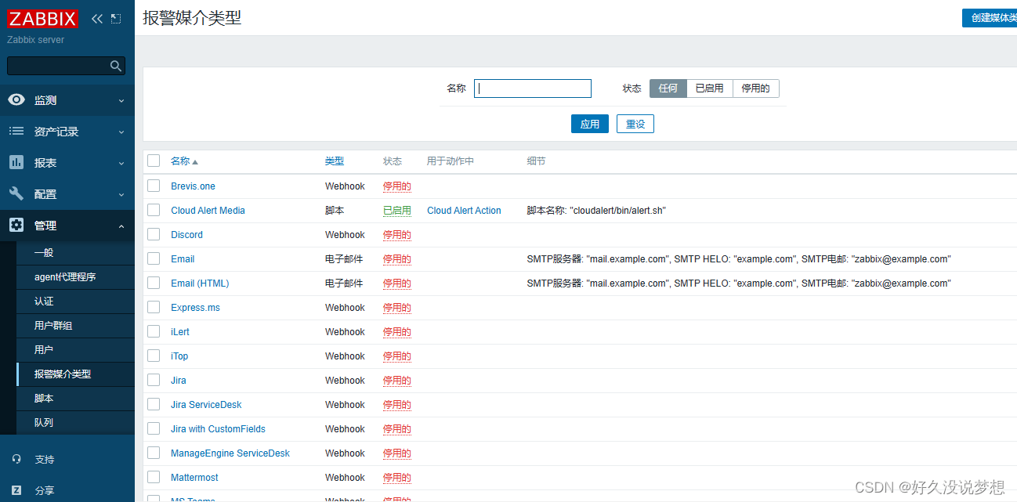Check the iLert row checkbox
This screenshot has height=502, width=1017.
154,331
